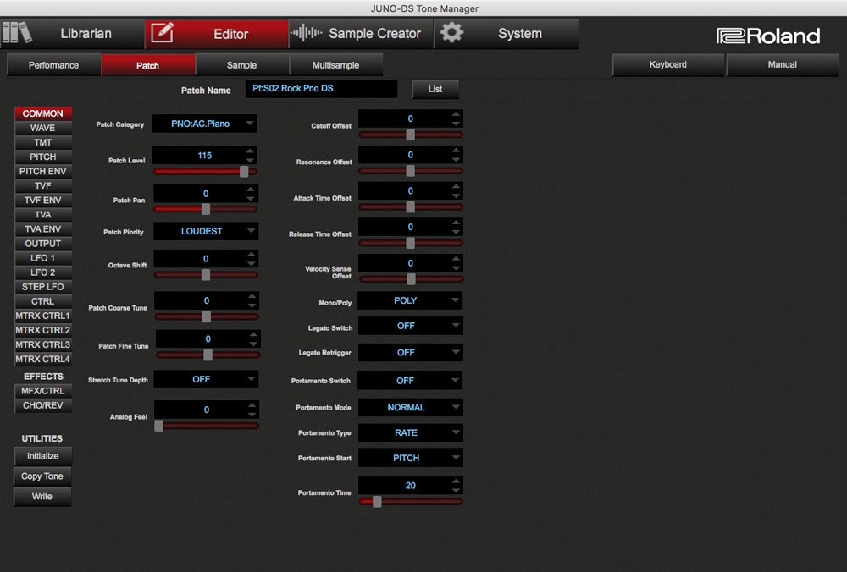Image resolution: width=847 pixels, height=572 pixels.
Task: Open the TMT parameter page
Action: pyautogui.click(x=42, y=142)
